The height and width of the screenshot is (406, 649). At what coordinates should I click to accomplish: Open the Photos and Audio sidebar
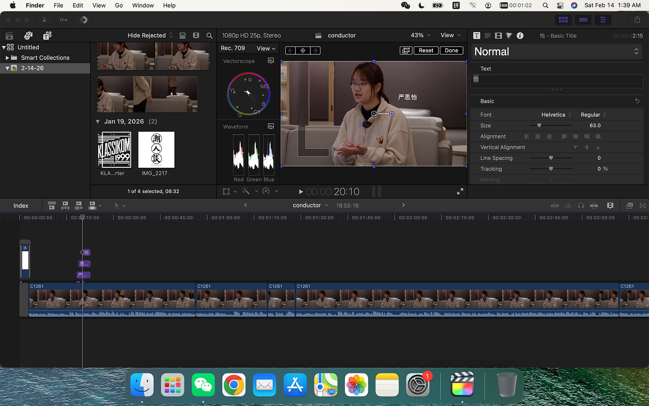(x=29, y=36)
